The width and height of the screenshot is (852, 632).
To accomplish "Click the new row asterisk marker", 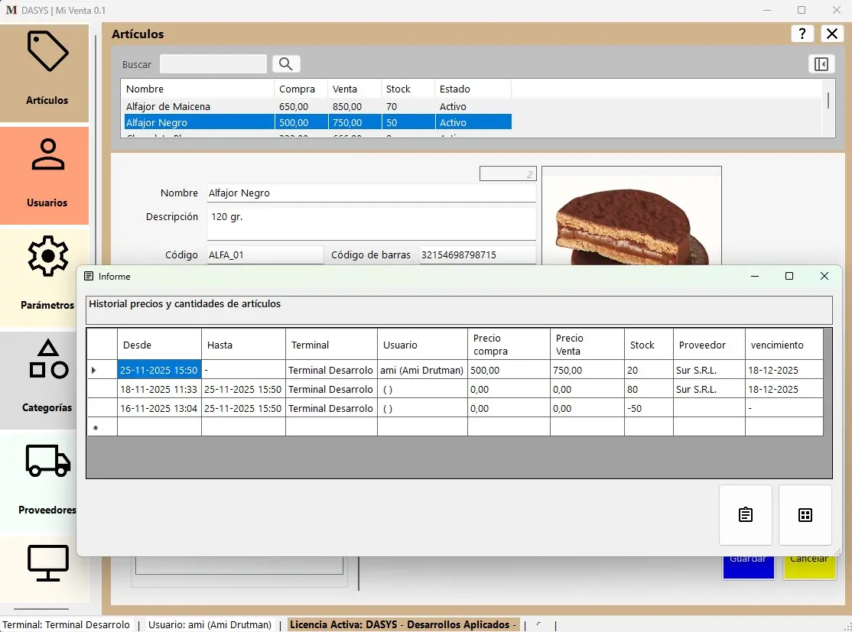I will pos(96,428).
